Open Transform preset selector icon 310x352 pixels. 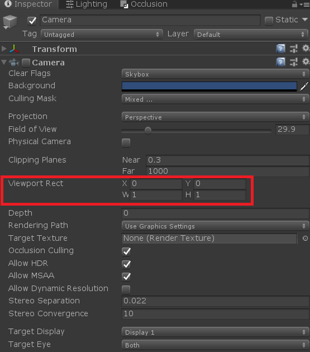click(x=294, y=49)
